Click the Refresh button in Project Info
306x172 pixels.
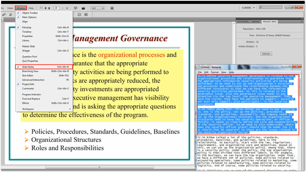point(266,54)
